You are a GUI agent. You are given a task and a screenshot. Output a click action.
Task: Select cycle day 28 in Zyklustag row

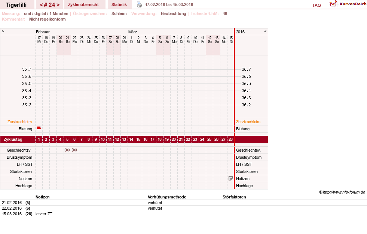point(230,139)
